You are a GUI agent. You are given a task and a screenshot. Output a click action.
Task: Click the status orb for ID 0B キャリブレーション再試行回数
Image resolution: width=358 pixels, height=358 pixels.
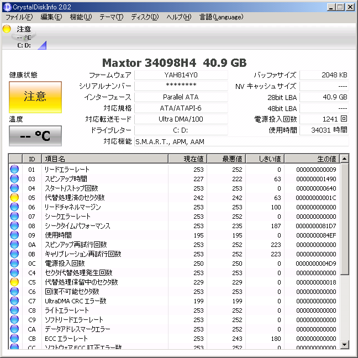point(14,254)
